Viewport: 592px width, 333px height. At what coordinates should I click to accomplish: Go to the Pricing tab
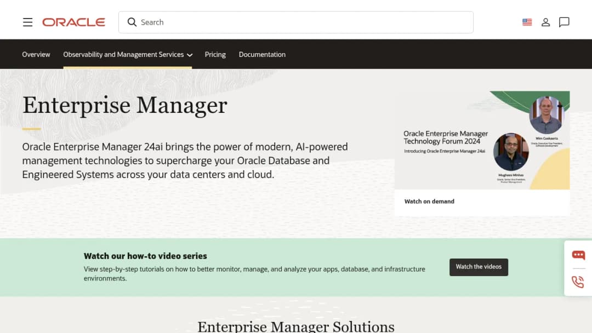(x=215, y=54)
